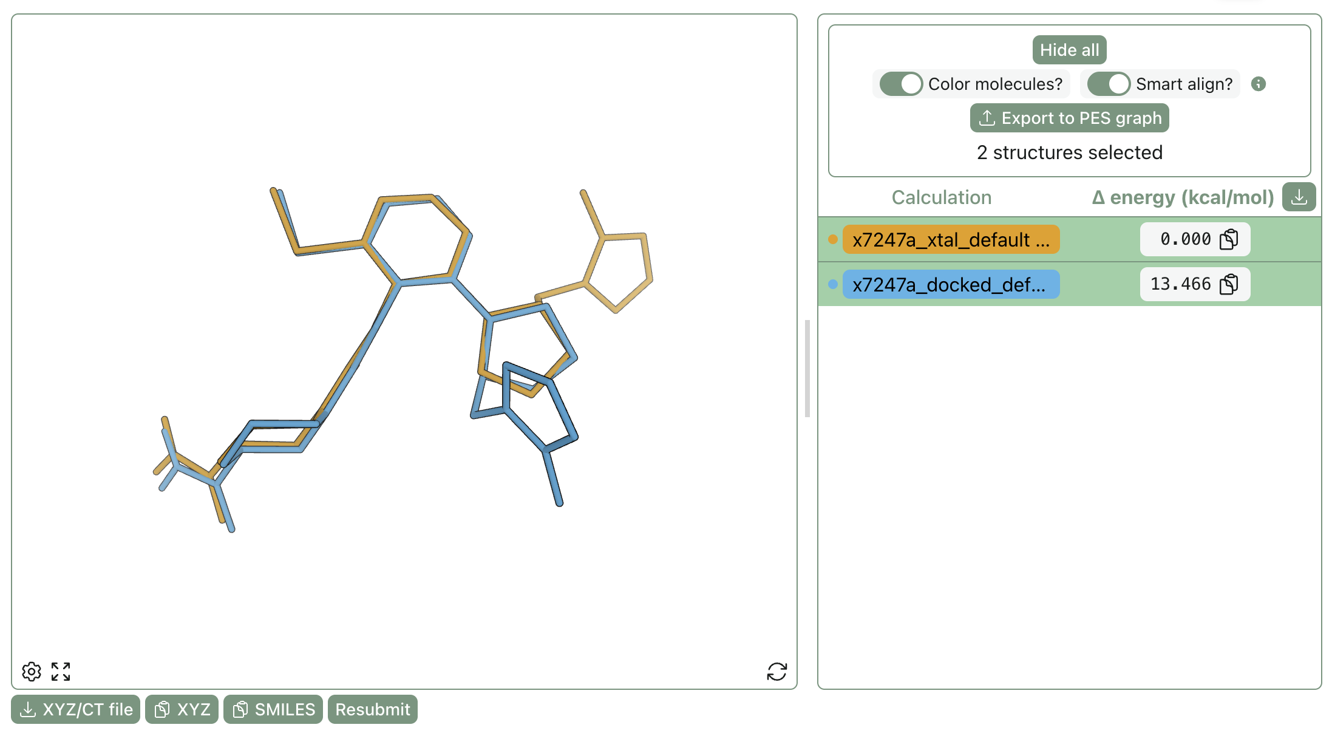This screenshot has width=1332, height=736.
Task: Click the Calculation column header
Action: point(941,197)
